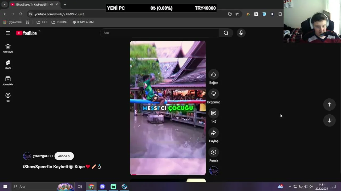This screenshot has height=191, width=341.
Task: Open the Extensions puzzle menu
Action: (x=280, y=14)
